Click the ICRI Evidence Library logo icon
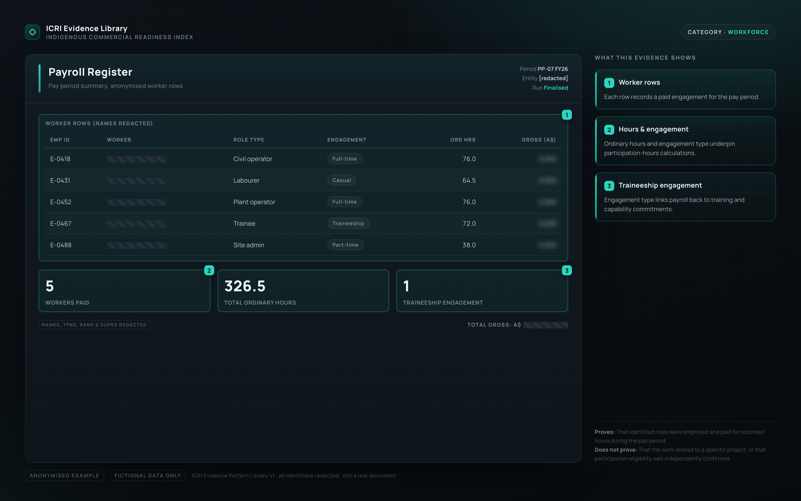This screenshot has height=501, width=801. [33, 32]
